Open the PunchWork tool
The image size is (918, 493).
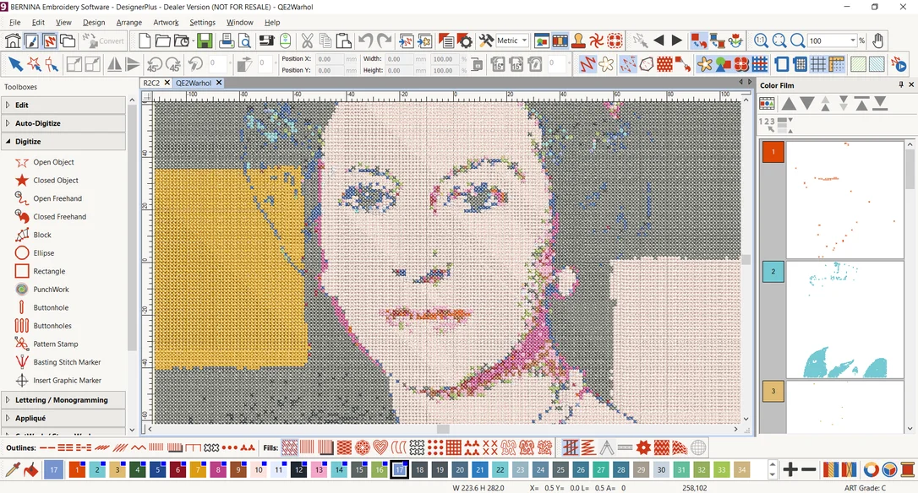coord(51,289)
